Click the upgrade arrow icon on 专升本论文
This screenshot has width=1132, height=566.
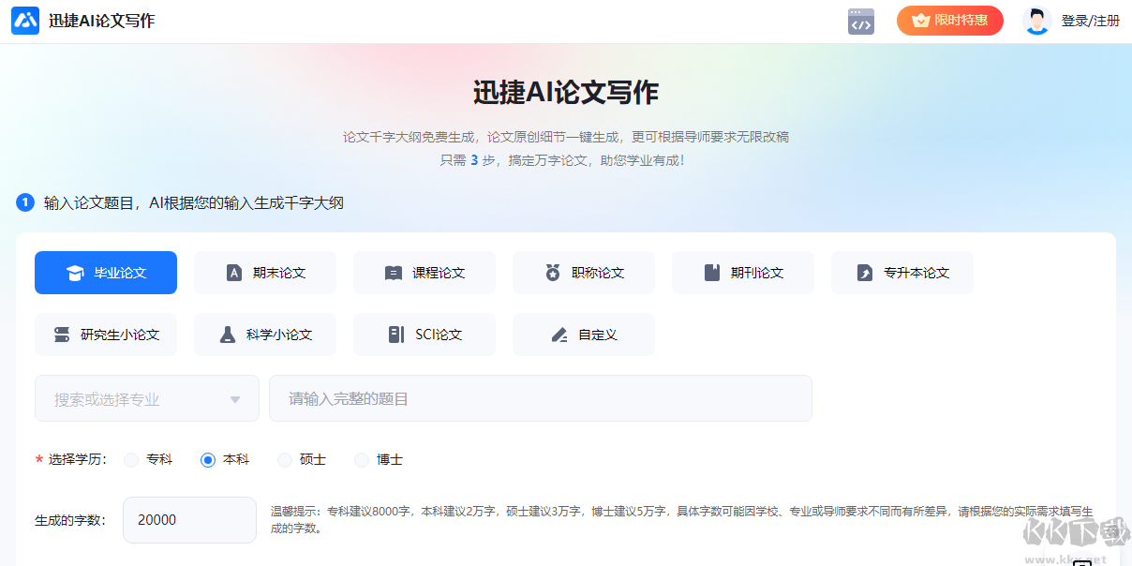click(x=864, y=273)
